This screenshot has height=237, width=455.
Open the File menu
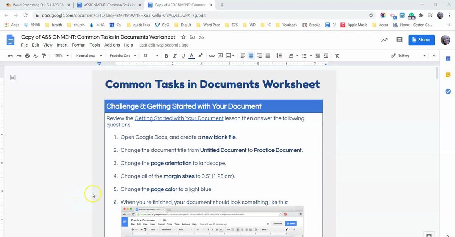coord(24,45)
